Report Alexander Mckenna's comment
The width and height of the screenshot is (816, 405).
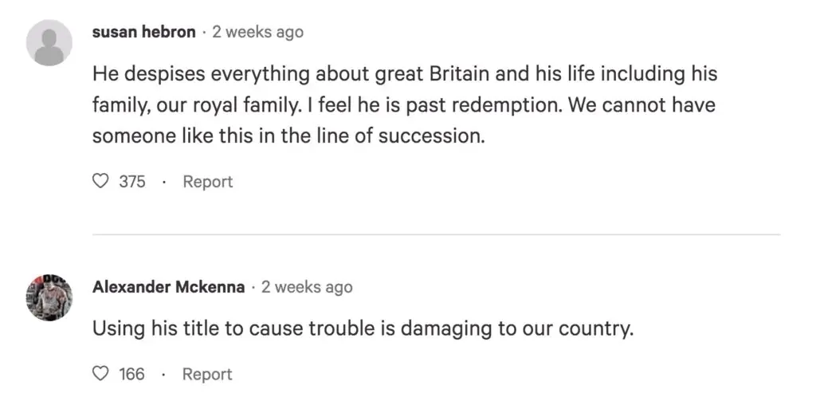point(207,374)
